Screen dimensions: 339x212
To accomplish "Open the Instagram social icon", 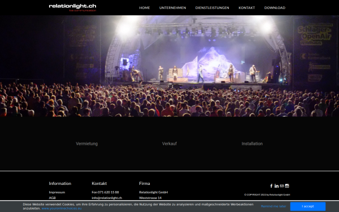I will 287,185.
